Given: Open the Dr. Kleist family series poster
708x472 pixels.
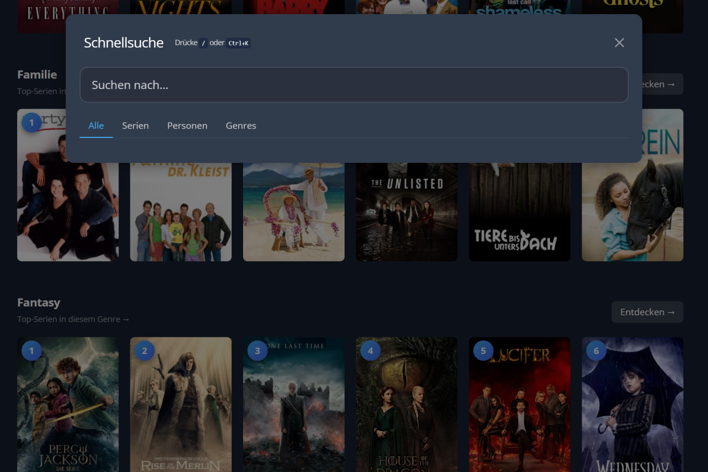Looking at the screenshot, I should tap(181, 212).
